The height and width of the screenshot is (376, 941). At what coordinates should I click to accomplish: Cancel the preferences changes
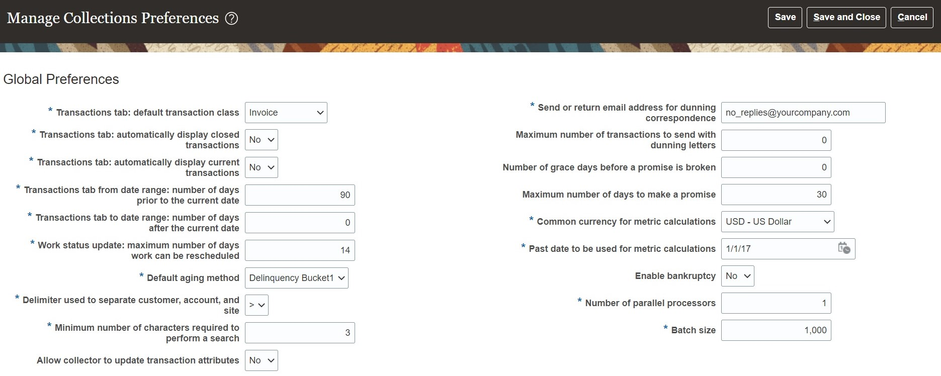tap(912, 18)
